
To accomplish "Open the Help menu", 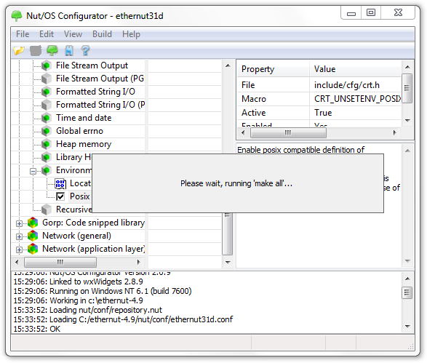I will (x=131, y=34).
